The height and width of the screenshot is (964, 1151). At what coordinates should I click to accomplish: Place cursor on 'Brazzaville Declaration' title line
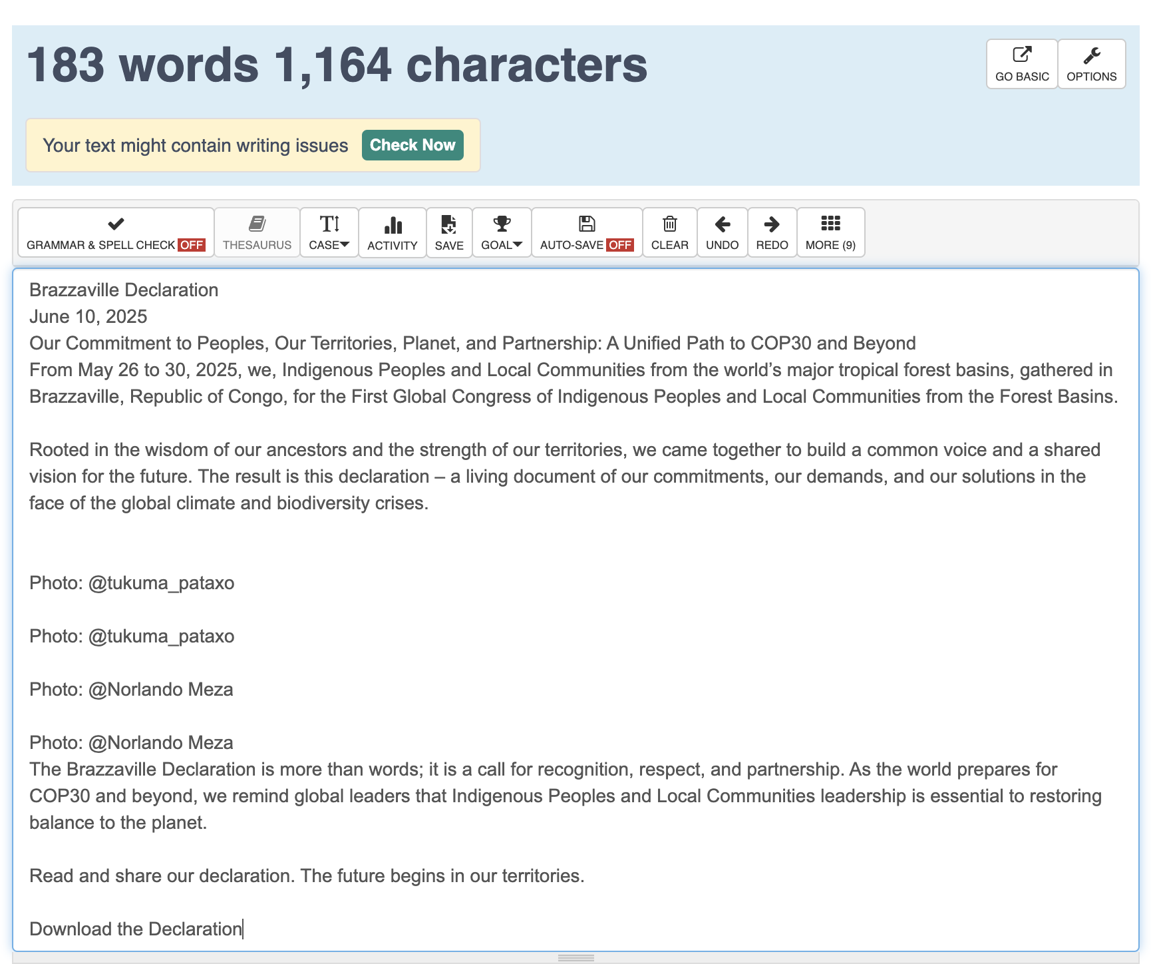tap(124, 290)
